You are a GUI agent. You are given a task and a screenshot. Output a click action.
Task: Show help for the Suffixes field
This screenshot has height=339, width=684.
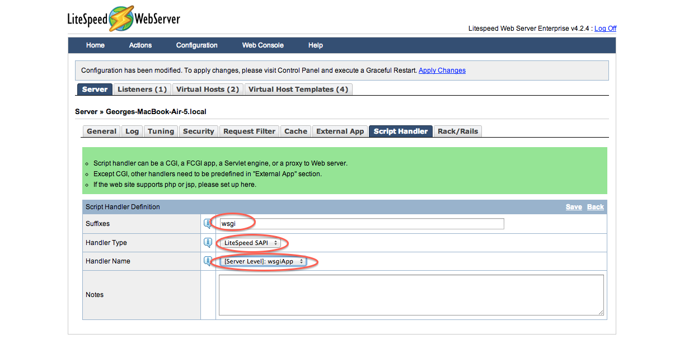coord(208,224)
